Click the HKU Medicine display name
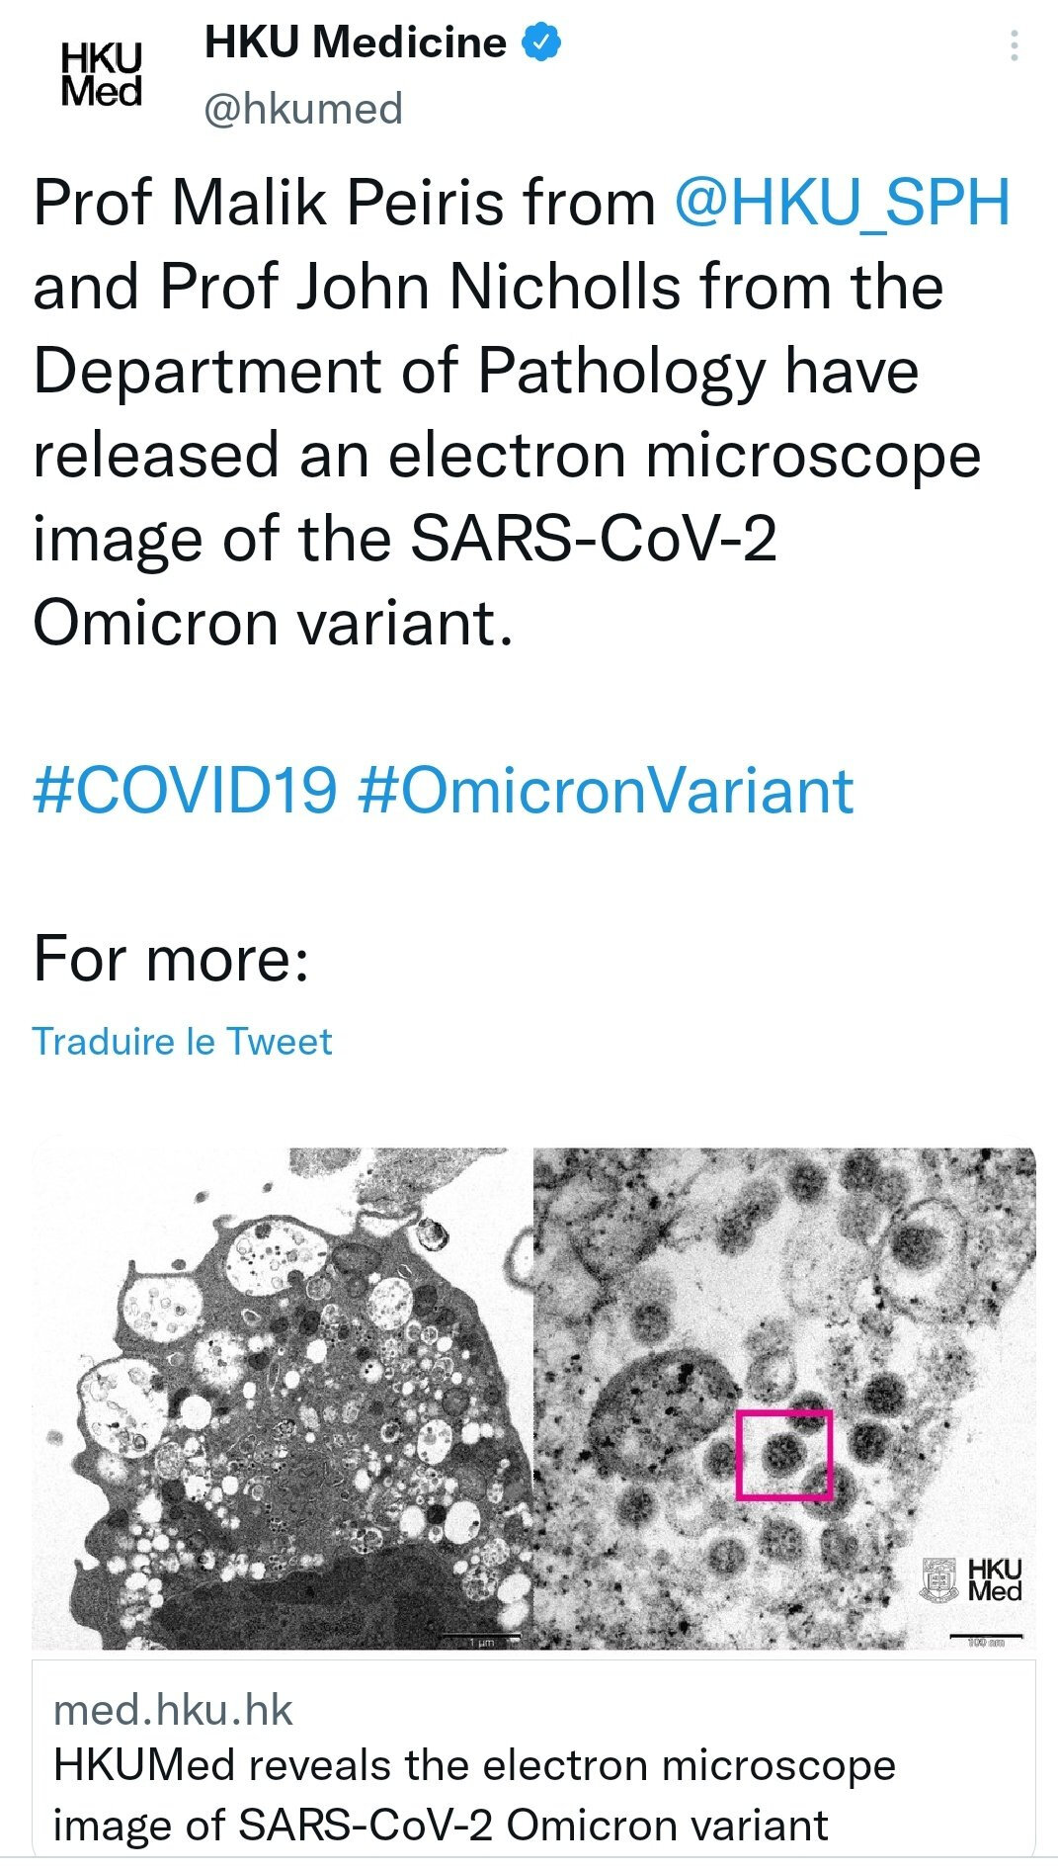 pyautogui.click(x=355, y=42)
